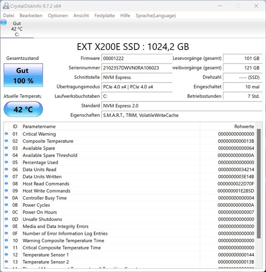The width and height of the screenshot is (266, 272).
Task: Click status dot for Critical Composite Temperature Time
Action: pos(6,248)
